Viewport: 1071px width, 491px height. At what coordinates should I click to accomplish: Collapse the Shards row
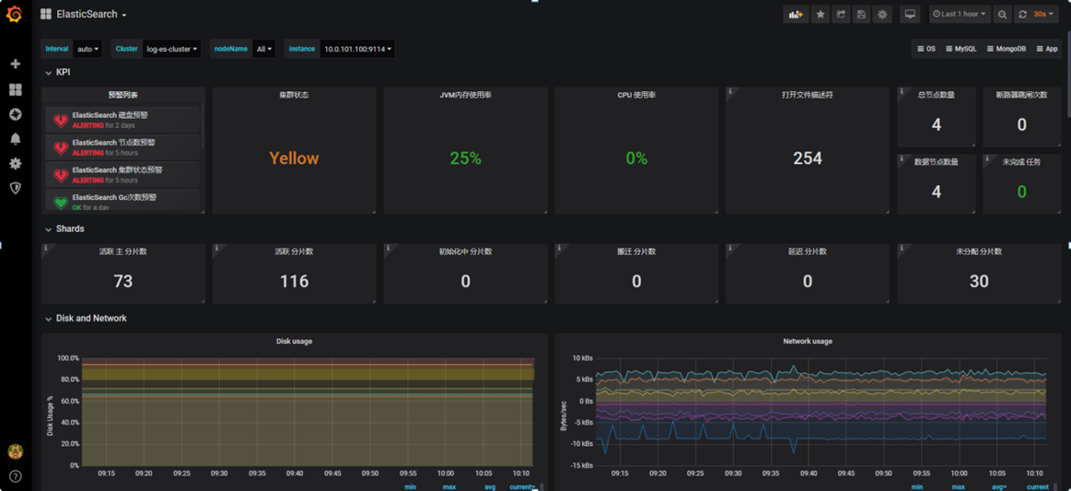coord(64,228)
